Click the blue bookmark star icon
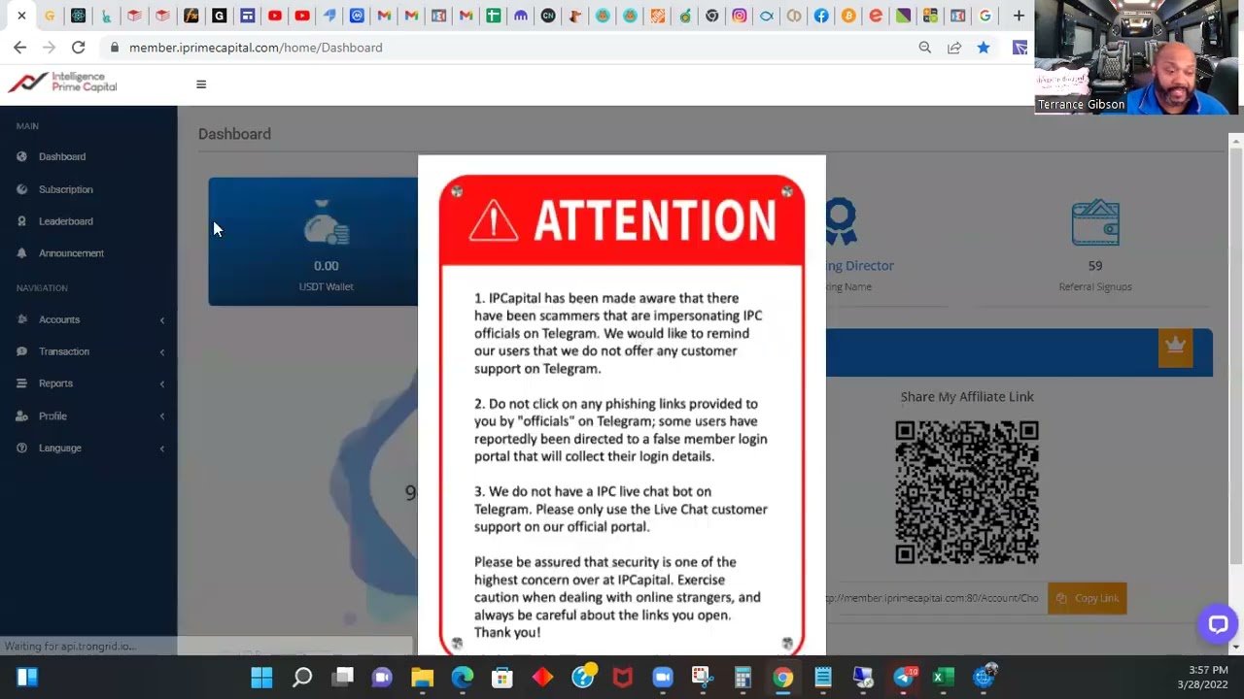 (x=984, y=48)
